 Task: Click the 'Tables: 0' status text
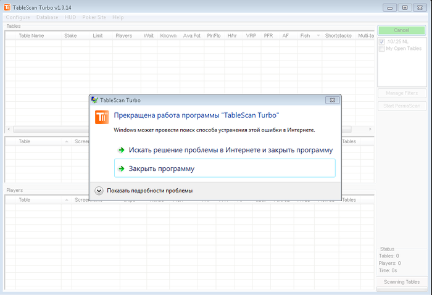(389, 256)
